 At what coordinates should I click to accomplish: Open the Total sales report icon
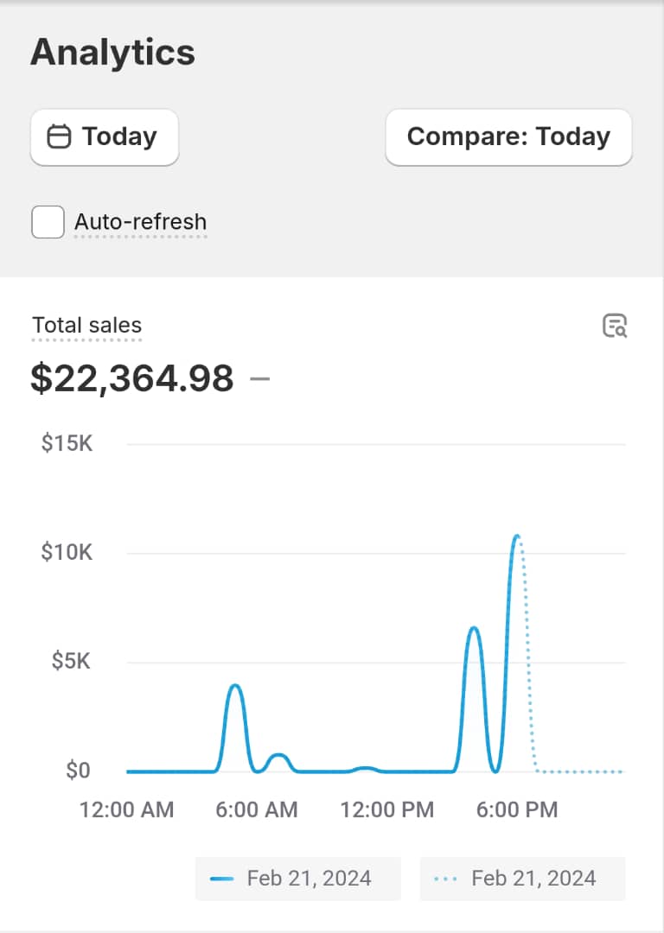tap(615, 326)
